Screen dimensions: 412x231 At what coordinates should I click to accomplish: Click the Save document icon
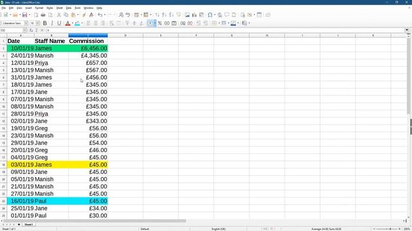pyautogui.click(x=24, y=15)
